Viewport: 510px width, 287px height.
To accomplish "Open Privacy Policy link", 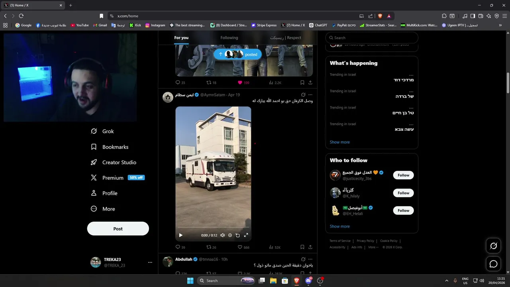I will (x=365, y=241).
